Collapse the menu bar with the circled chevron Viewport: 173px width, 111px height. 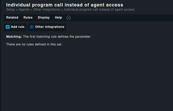69,18
